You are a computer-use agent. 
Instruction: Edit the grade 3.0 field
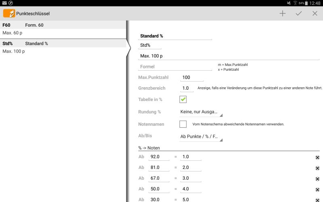(191, 178)
